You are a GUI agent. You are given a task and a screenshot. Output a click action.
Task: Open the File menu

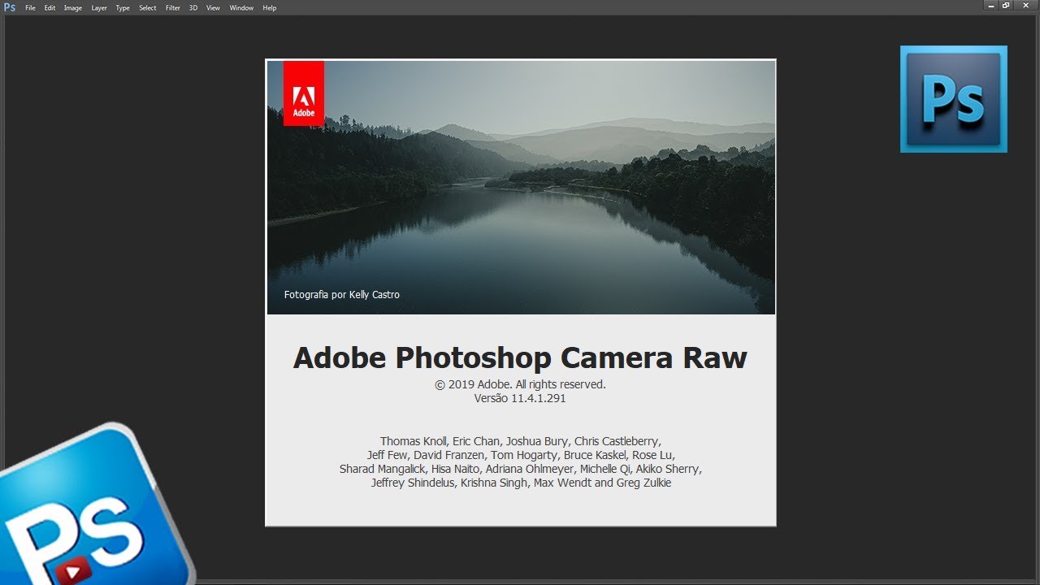(30, 7)
